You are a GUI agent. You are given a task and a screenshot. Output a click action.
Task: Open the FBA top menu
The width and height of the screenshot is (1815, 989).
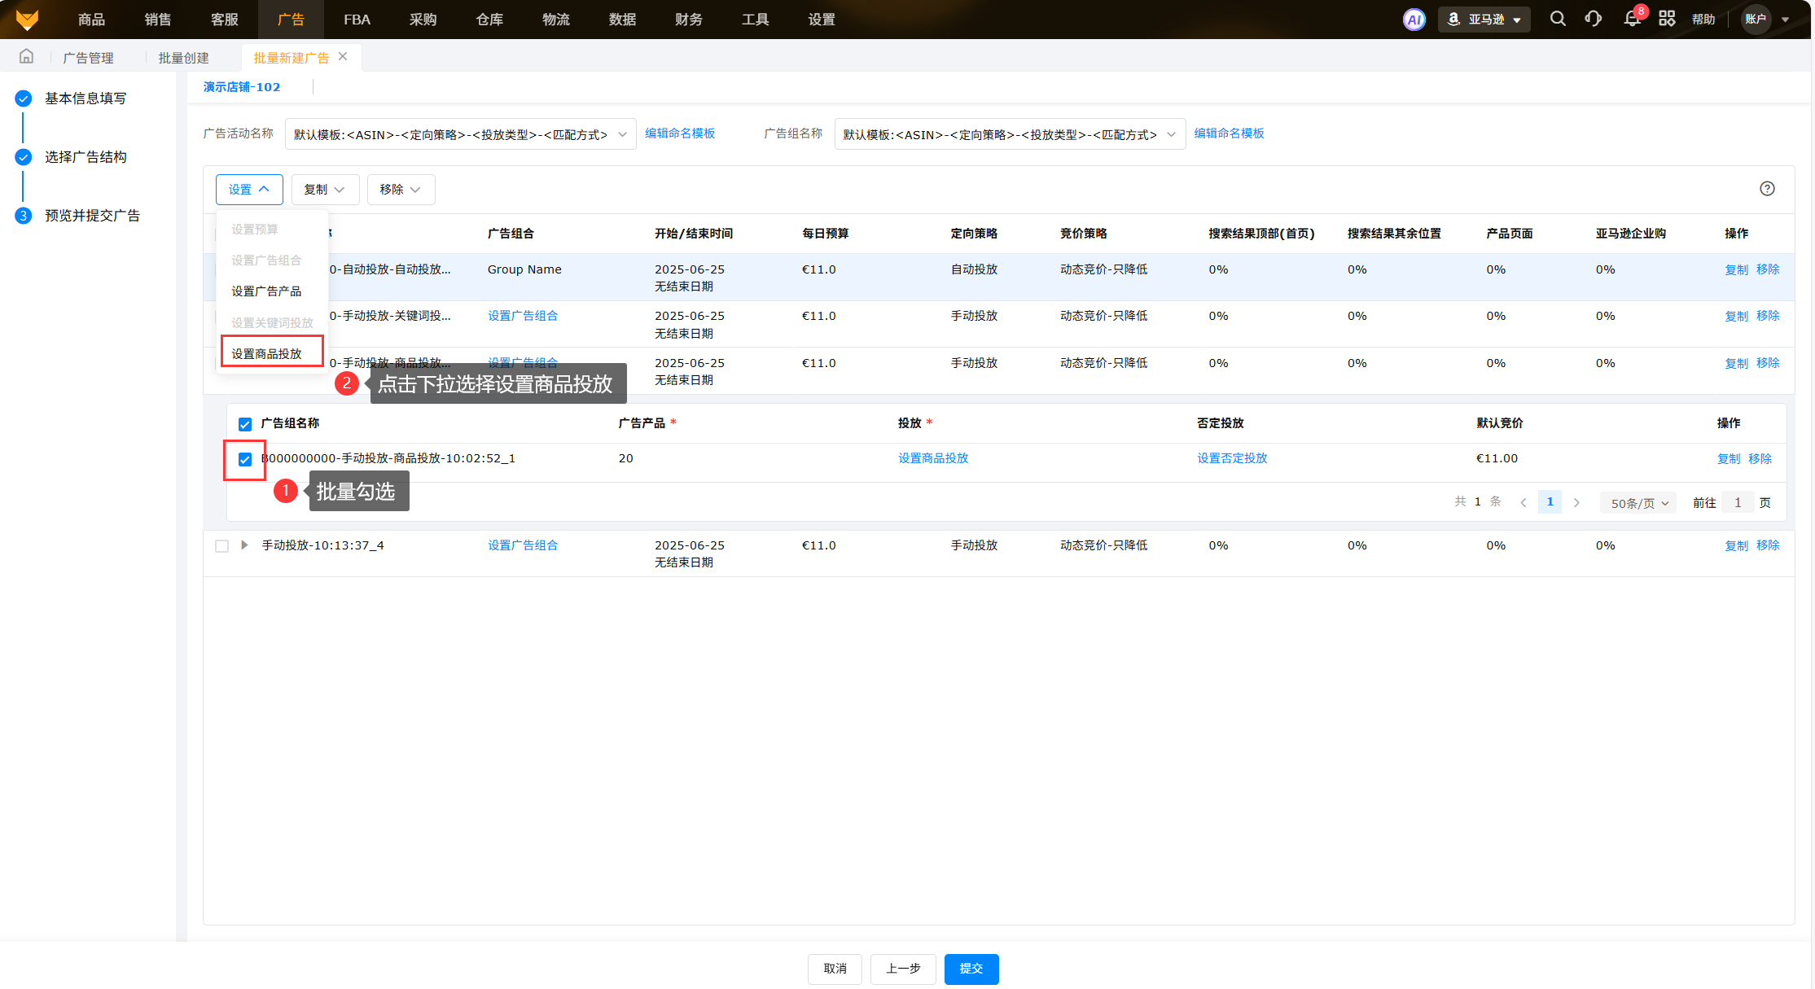pyautogui.click(x=357, y=20)
